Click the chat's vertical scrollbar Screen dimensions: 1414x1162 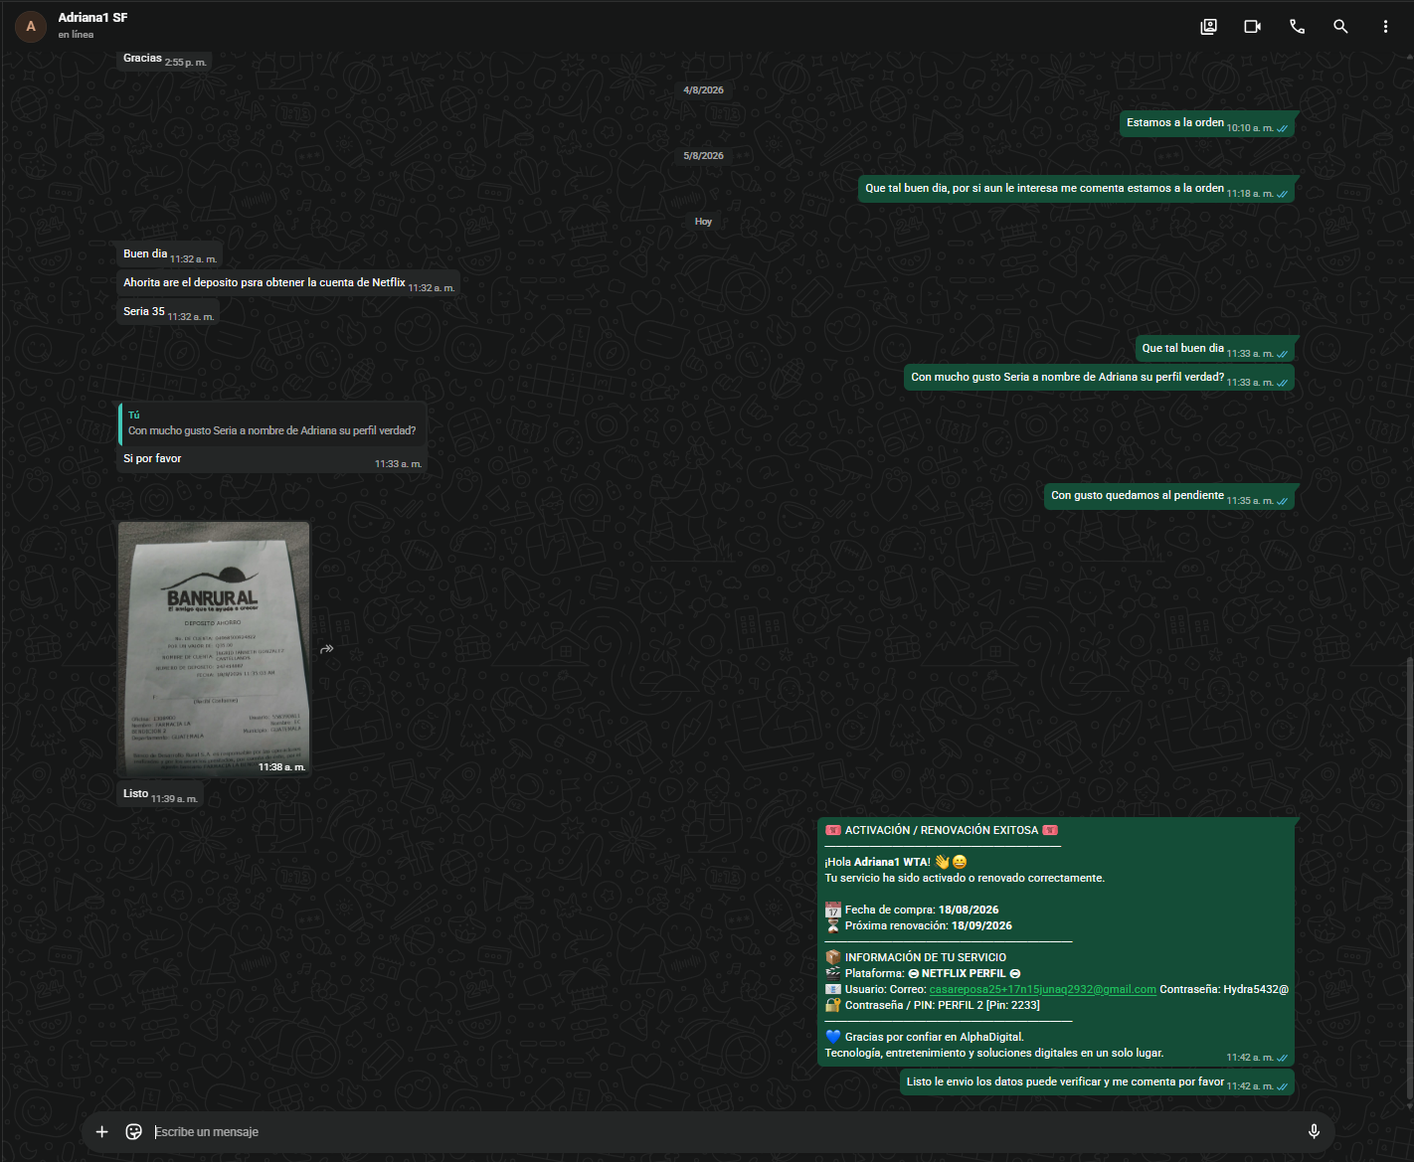point(1409,880)
